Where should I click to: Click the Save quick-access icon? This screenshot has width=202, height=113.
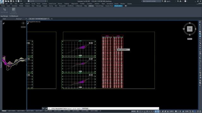click(11, 1)
